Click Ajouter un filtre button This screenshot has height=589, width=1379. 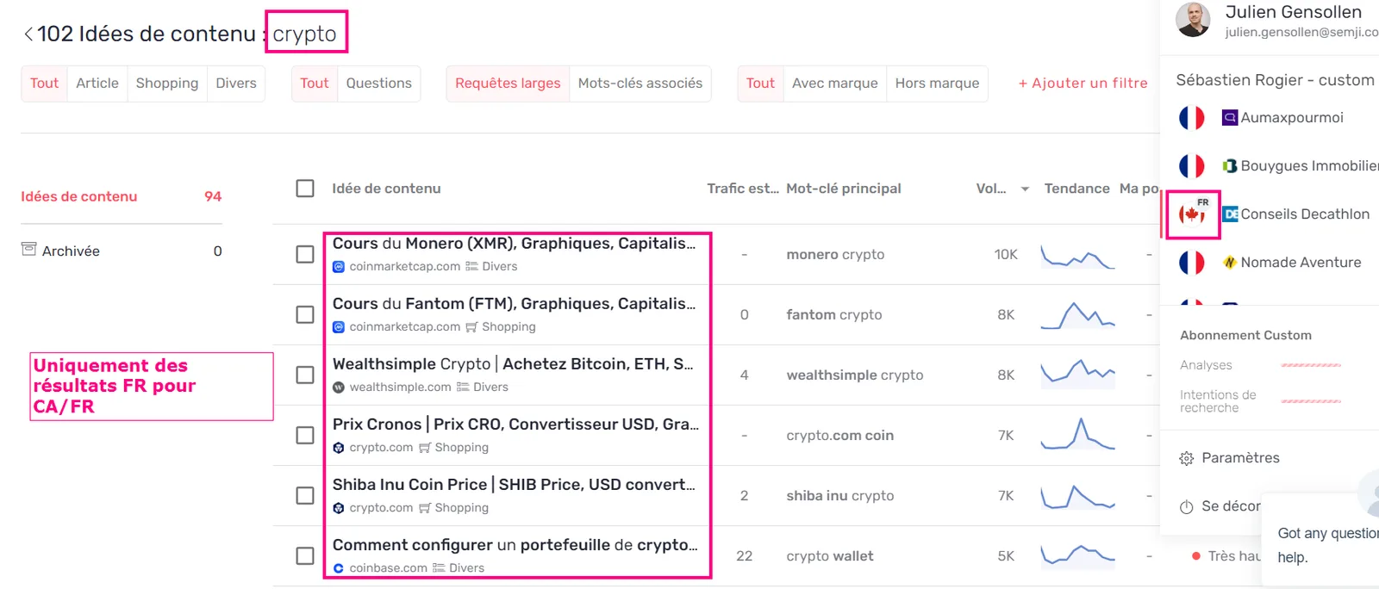click(1083, 84)
